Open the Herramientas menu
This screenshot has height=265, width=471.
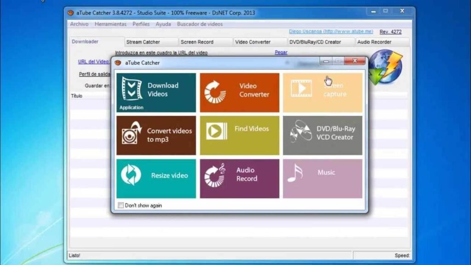tap(110, 24)
